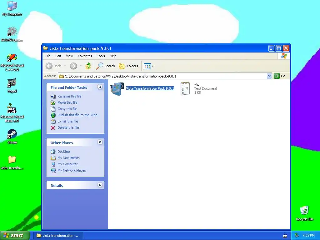Open the Views dropdown in toolbar

[148, 66]
